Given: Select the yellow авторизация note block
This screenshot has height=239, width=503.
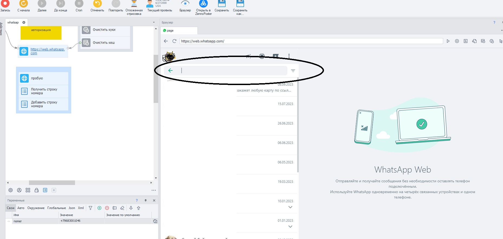Looking at the screenshot, I should 41,33.
